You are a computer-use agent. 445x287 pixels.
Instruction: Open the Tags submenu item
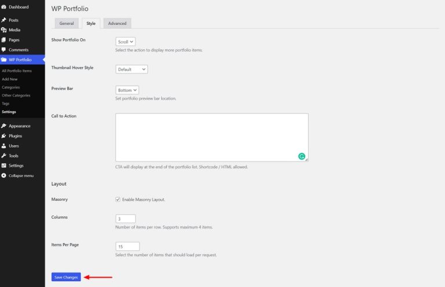(6, 104)
